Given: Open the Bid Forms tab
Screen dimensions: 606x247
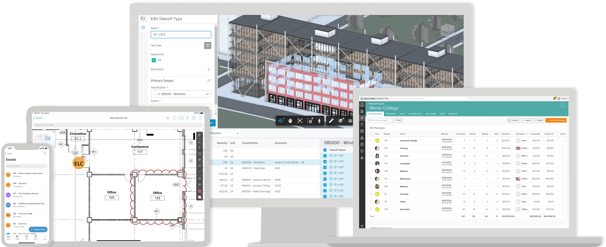Looking at the screenshot, I should [x=431, y=114].
